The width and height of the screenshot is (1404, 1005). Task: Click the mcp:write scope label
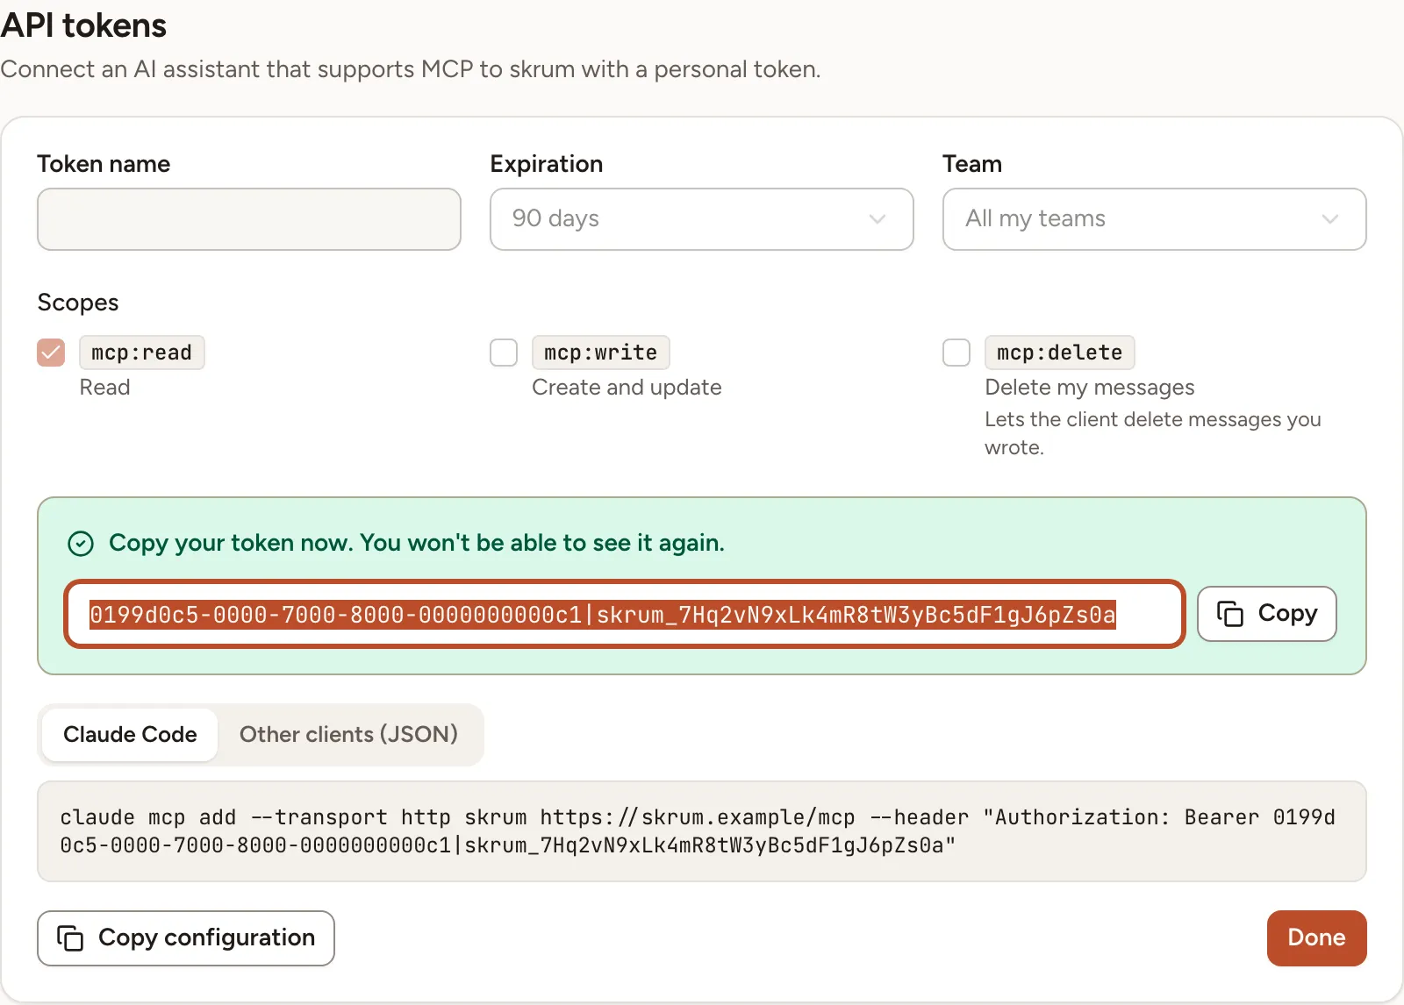pyautogui.click(x=601, y=353)
